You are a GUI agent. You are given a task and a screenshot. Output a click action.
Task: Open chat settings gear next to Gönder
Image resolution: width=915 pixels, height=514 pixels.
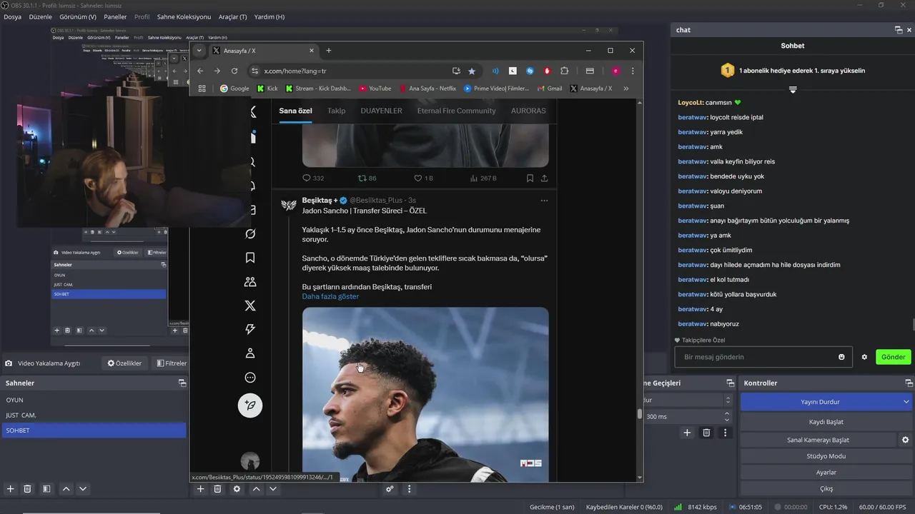(864, 357)
